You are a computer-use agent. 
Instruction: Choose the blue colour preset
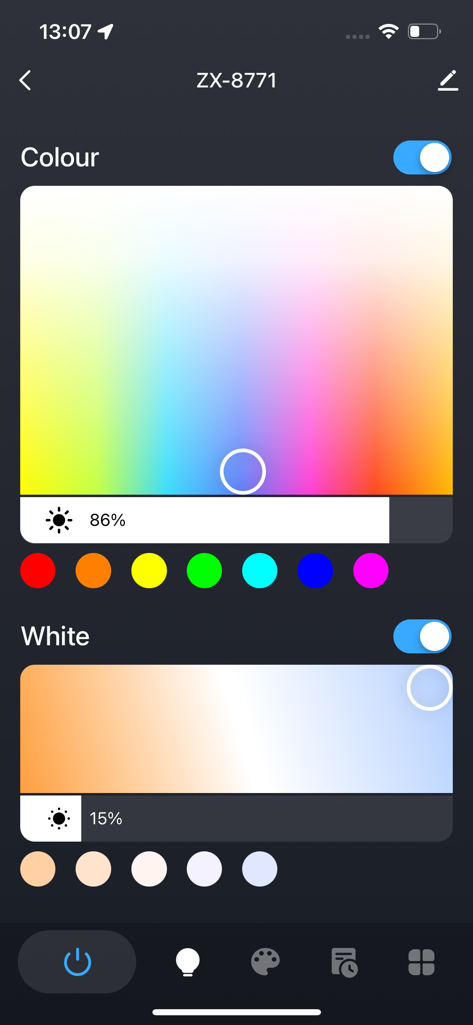pyautogui.click(x=315, y=570)
